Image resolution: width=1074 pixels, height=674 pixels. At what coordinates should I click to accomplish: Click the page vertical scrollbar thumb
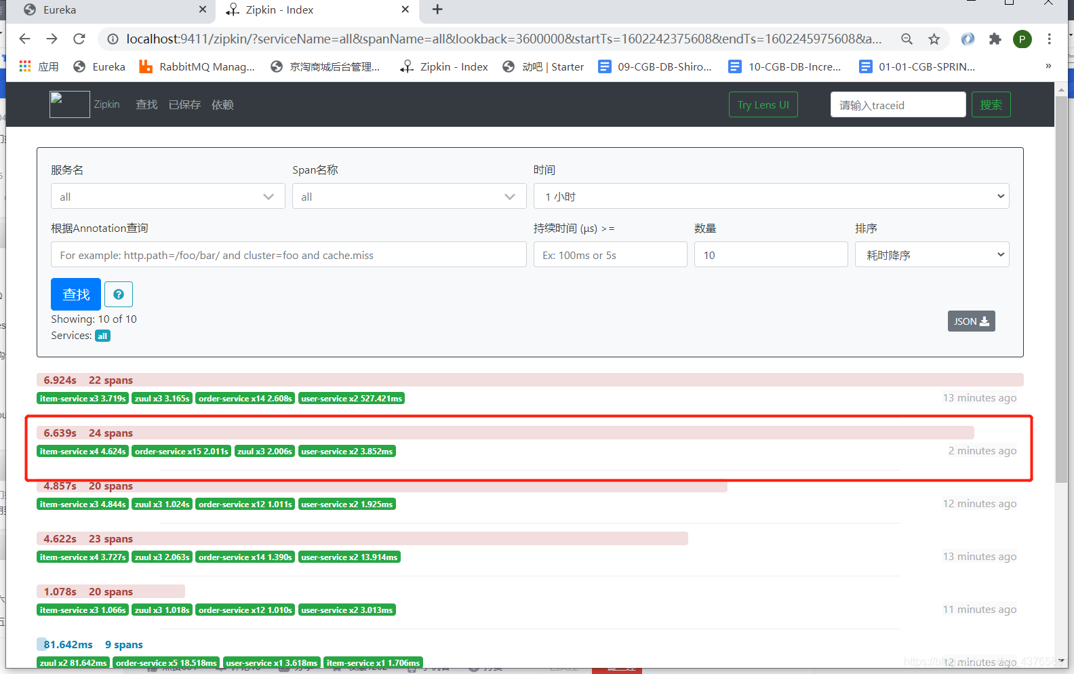pos(1062,289)
